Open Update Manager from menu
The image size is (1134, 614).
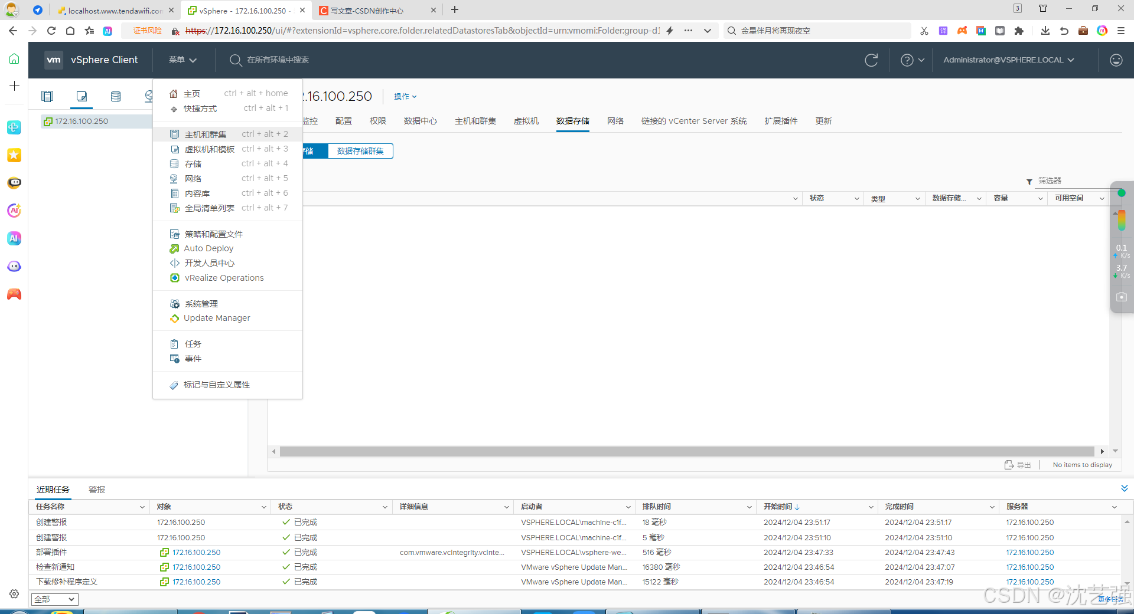pyautogui.click(x=227, y=318)
